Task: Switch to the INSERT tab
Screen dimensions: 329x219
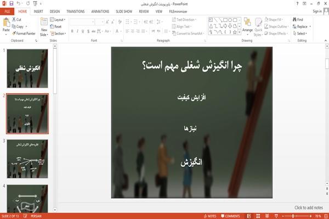Action: click(x=38, y=12)
